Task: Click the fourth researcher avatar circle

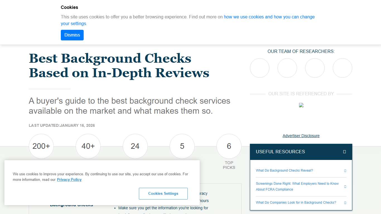Action: tap(342, 68)
